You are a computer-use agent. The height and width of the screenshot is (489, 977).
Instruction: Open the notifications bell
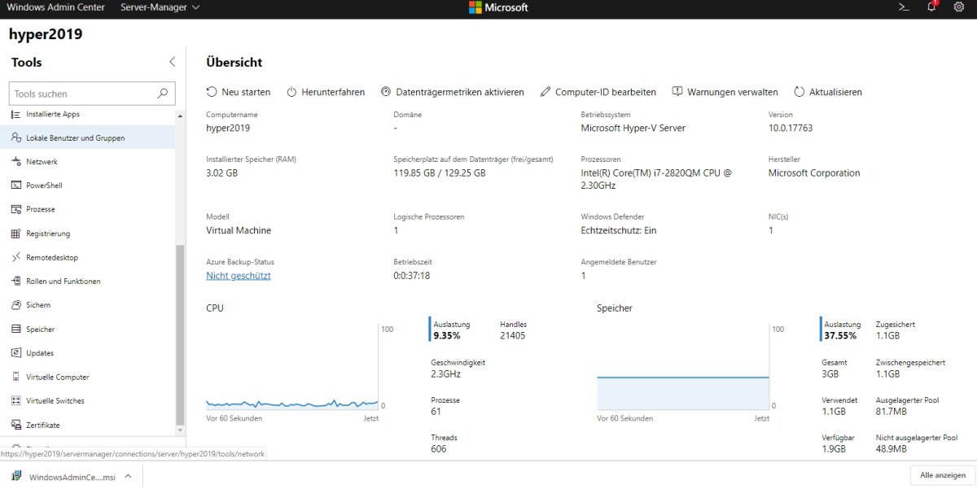pyautogui.click(x=931, y=7)
